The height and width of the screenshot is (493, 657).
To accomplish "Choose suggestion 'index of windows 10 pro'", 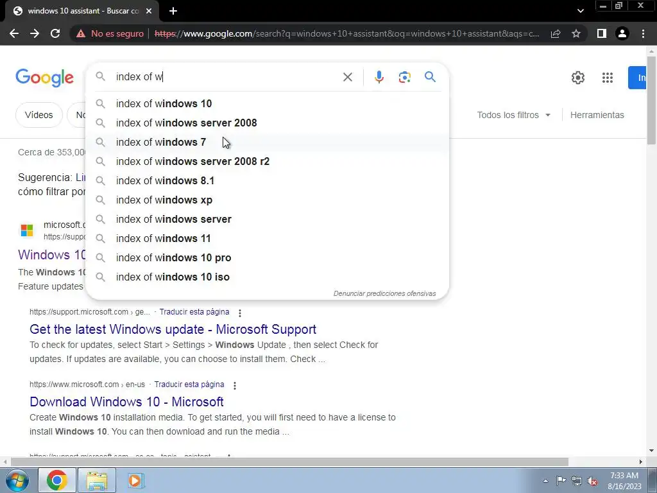I will [x=267, y=258].
